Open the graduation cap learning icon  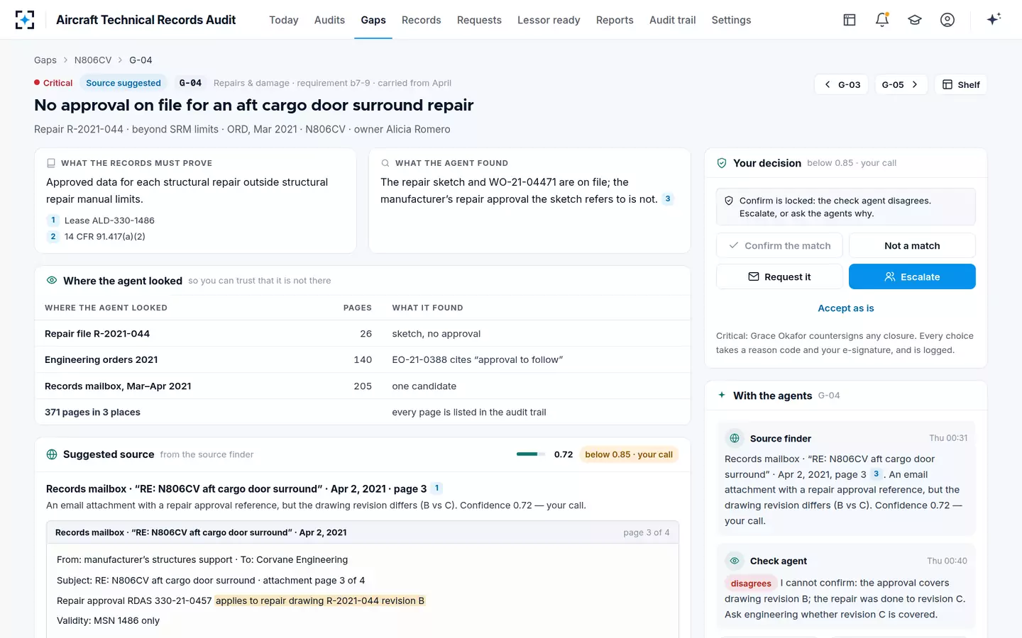(915, 20)
